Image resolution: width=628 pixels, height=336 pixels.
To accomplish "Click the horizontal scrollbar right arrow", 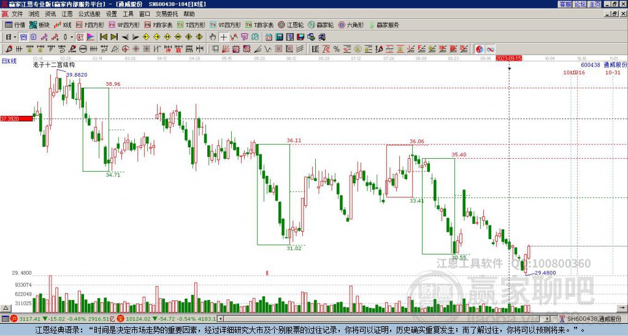I will tap(548, 319).
